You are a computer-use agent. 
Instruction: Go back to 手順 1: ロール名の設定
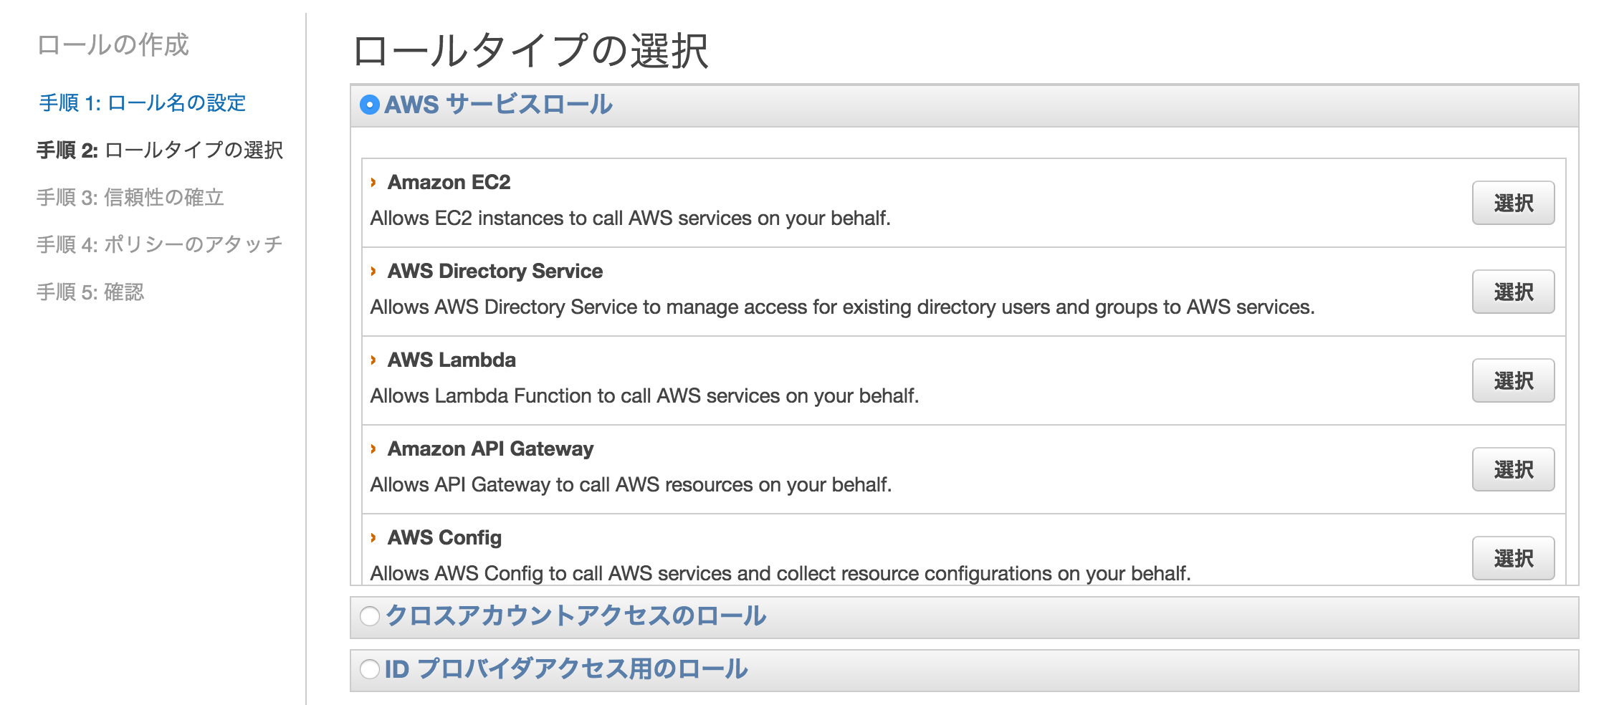point(142,104)
